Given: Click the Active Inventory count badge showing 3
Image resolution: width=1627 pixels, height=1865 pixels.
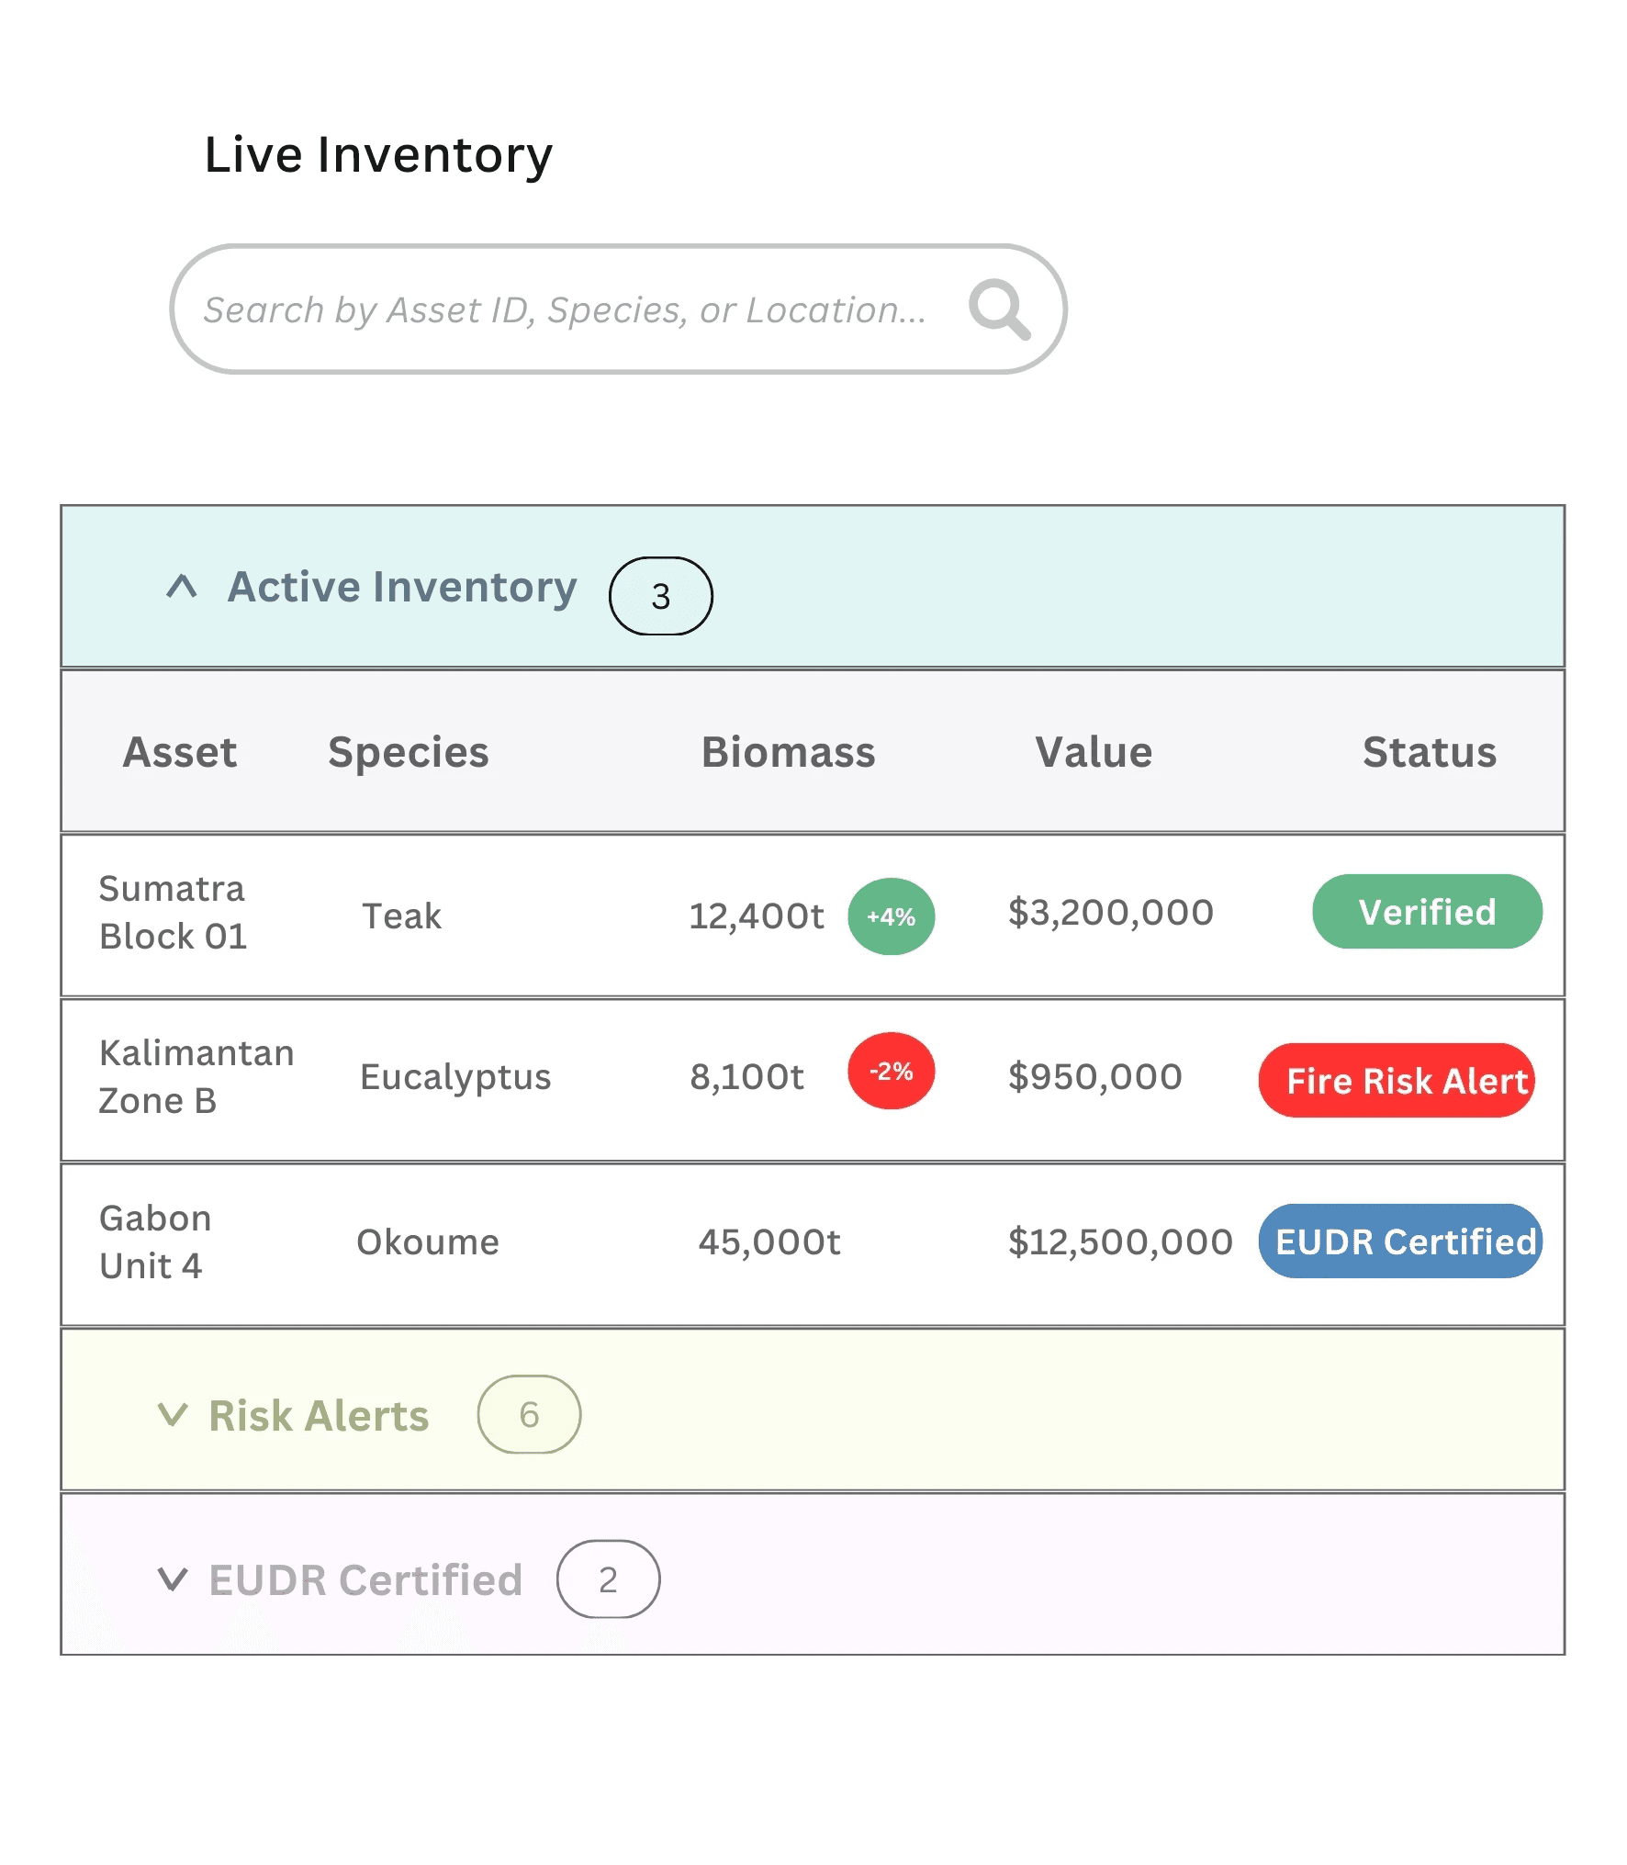Looking at the screenshot, I should click(x=659, y=597).
